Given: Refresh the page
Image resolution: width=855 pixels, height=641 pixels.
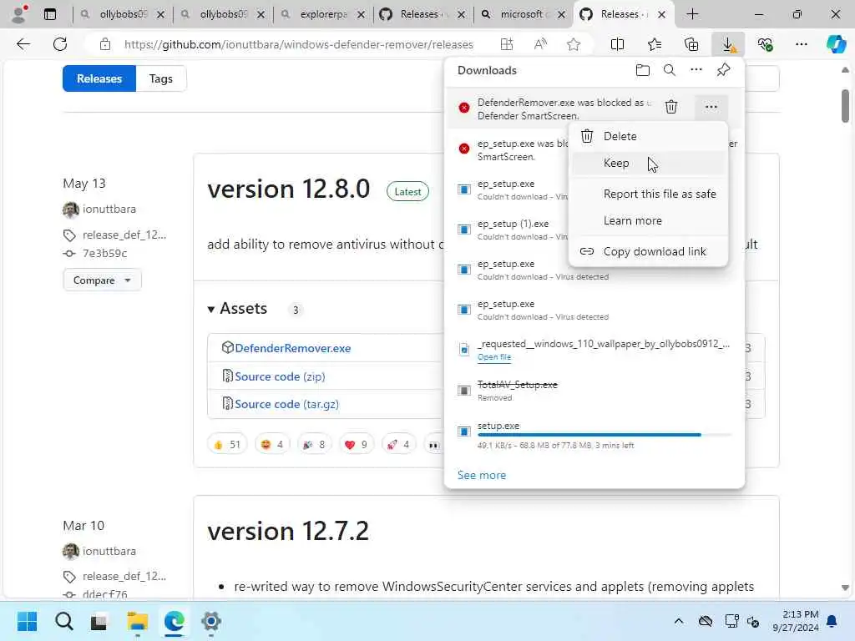Looking at the screenshot, I should click(x=60, y=44).
